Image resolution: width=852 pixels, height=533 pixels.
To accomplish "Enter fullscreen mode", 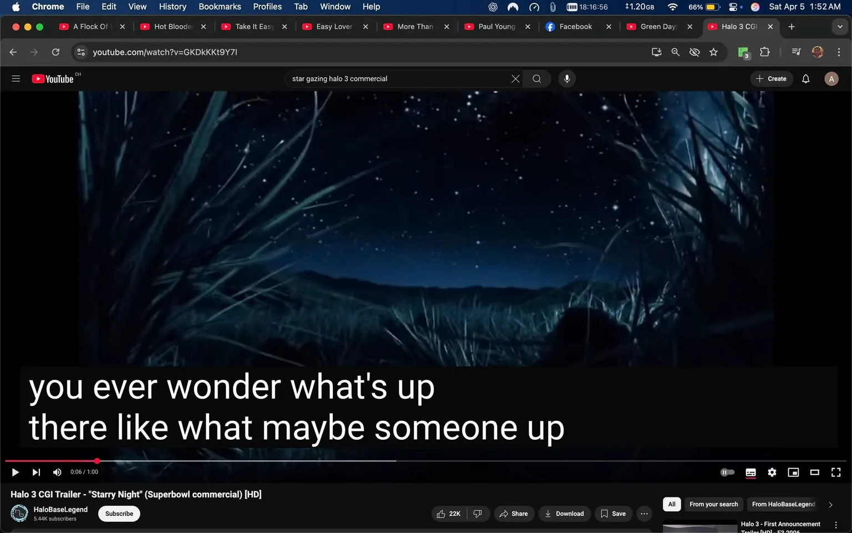I will click(836, 472).
